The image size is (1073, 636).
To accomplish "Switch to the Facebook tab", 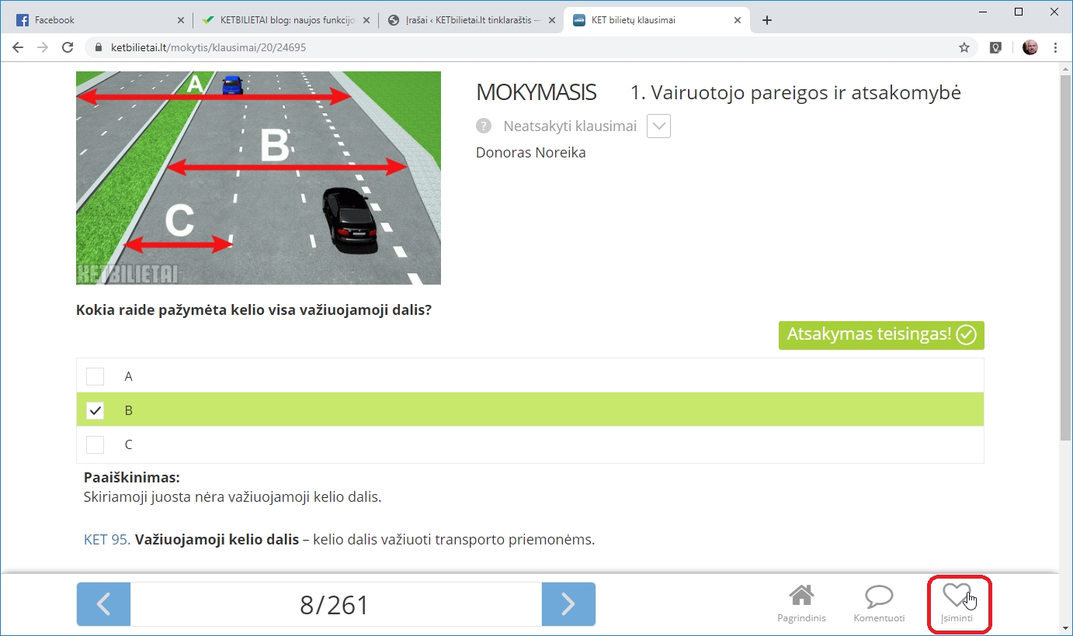I will 93,20.
